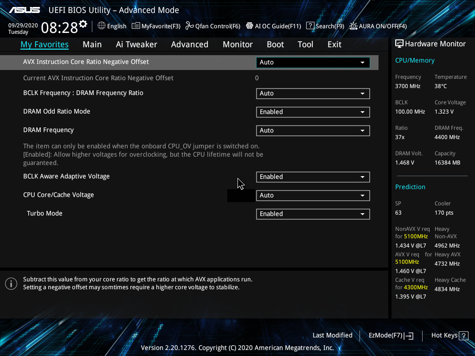Screen dimensions: 475x356
Task: Select BCLK Aware Adaptive Voltage label
Action: click(66, 177)
